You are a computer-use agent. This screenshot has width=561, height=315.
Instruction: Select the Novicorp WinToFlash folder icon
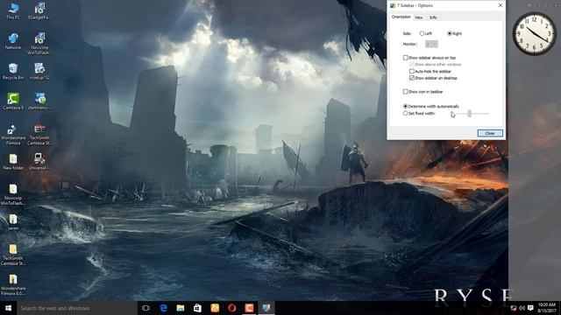point(13,194)
